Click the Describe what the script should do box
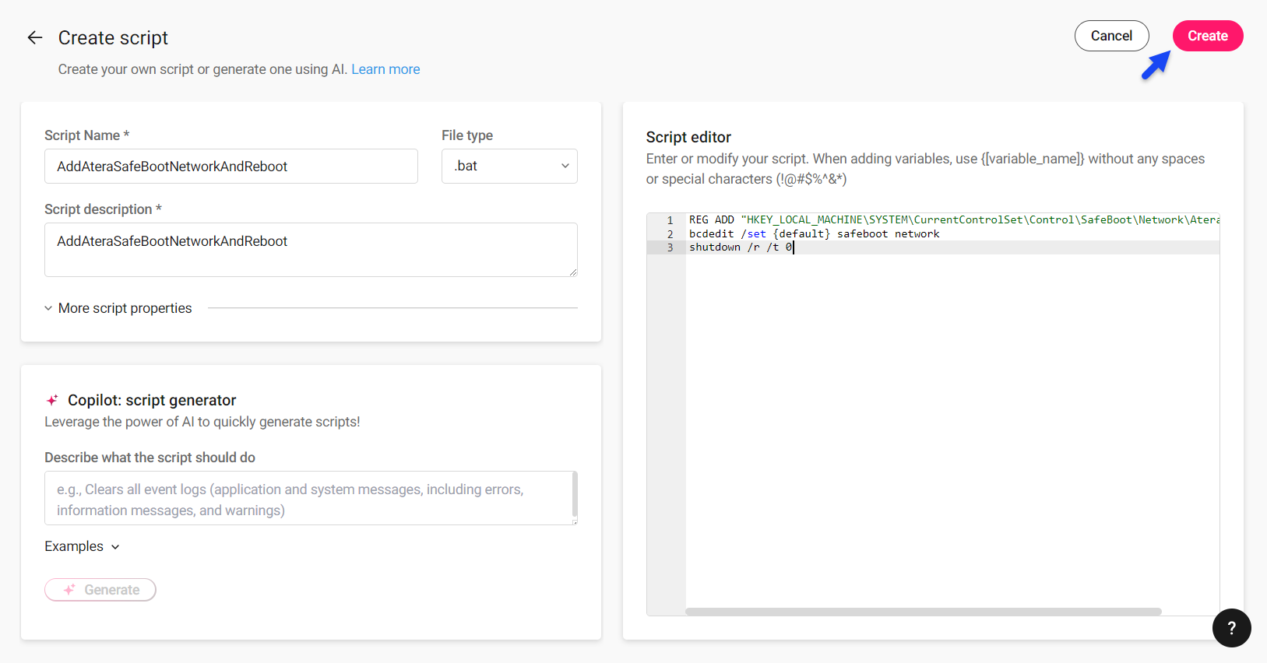This screenshot has width=1267, height=663. [311, 498]
